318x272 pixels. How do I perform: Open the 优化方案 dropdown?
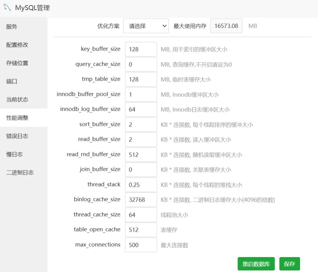pos(146,26)
